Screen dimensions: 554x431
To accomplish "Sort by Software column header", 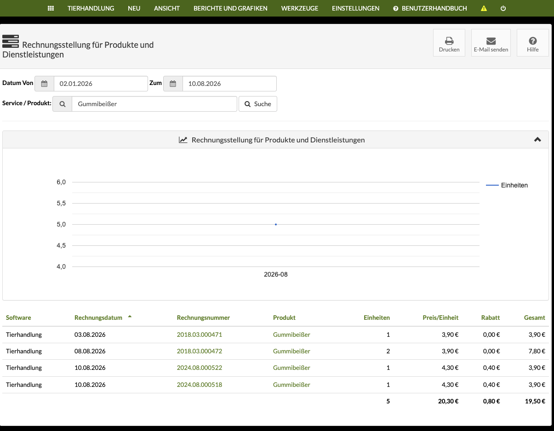I will (18, 318).
